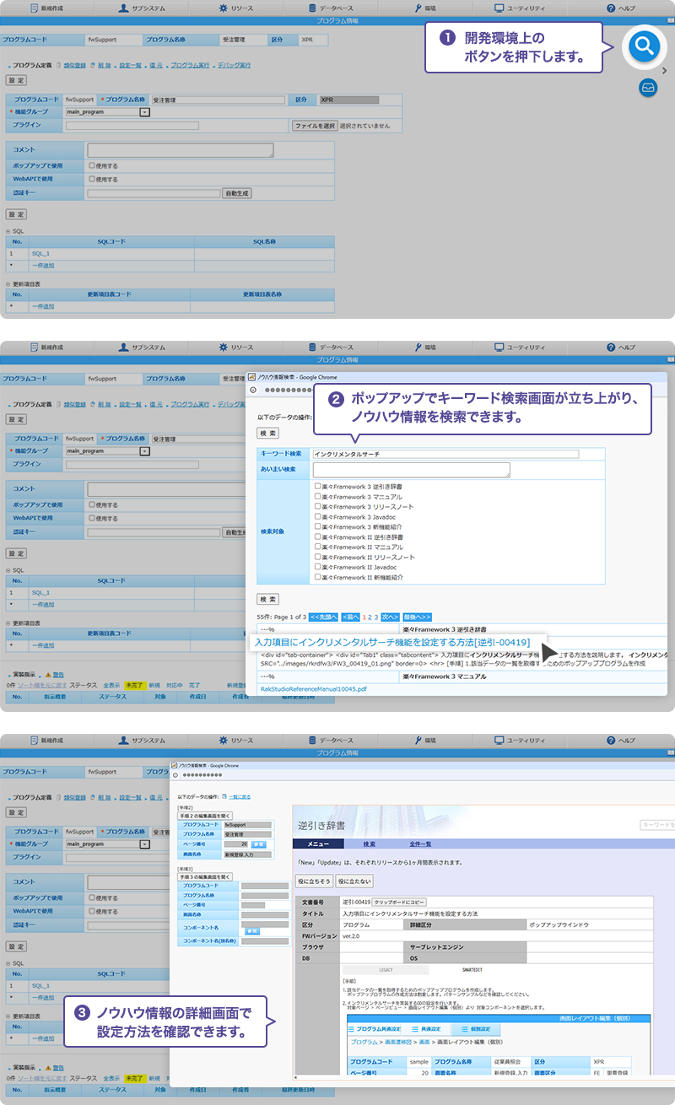Screen dimensions: 675x1105
Task: Check 楽々Framework 3 Javadoc search target
Action: pos(317,517)
